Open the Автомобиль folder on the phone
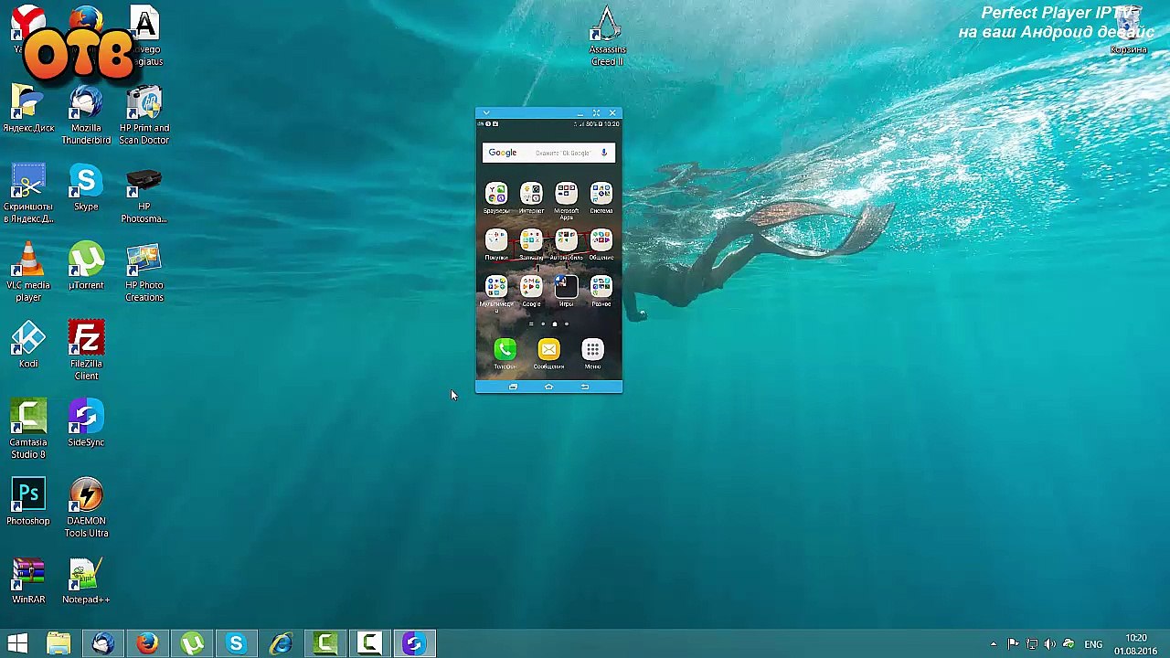 [566, 244]
